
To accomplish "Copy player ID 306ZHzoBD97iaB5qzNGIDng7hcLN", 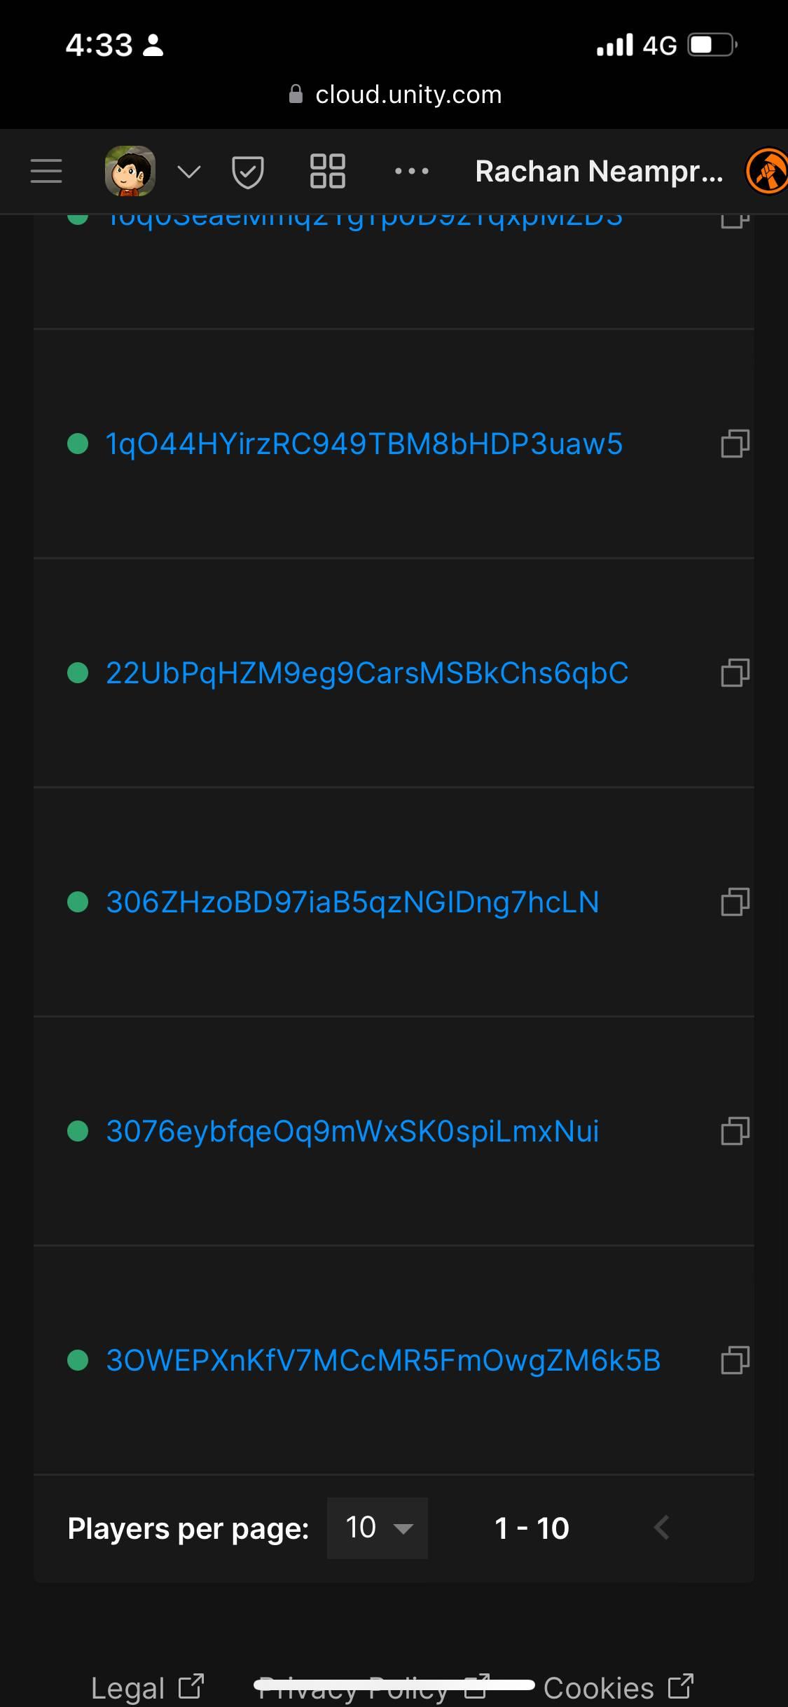I will point(733,903).
